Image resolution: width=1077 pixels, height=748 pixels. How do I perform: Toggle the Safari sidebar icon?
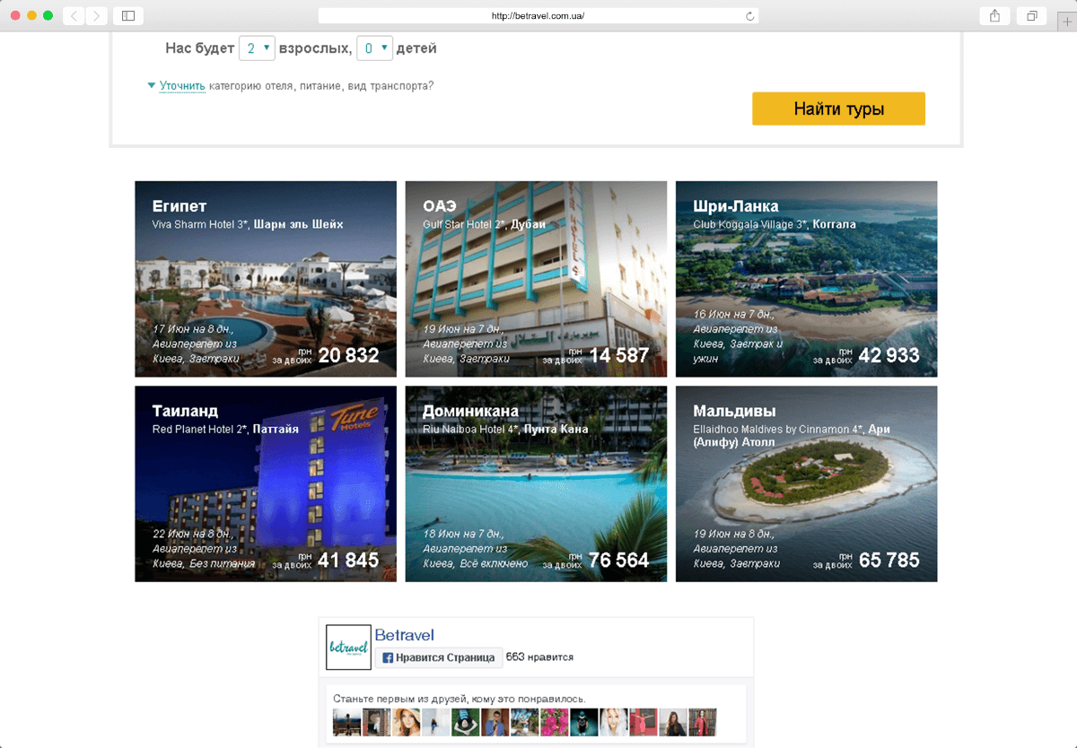(128, 16)
